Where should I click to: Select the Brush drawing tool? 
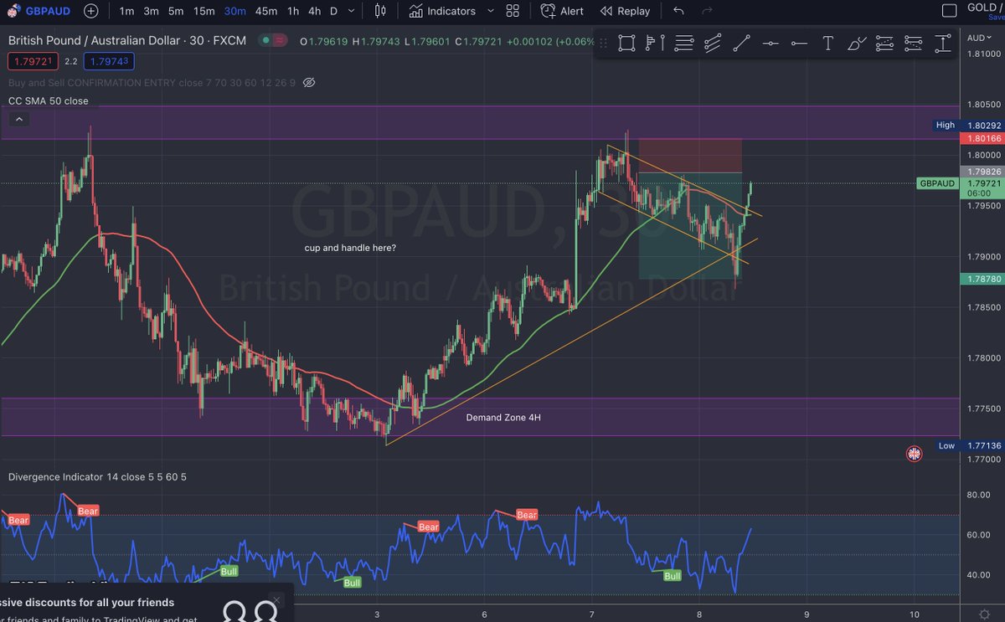click(856, 44)
